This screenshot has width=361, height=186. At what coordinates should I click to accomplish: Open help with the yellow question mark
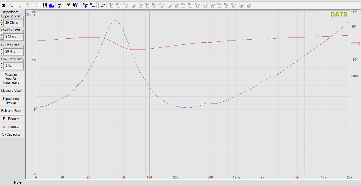68,5
